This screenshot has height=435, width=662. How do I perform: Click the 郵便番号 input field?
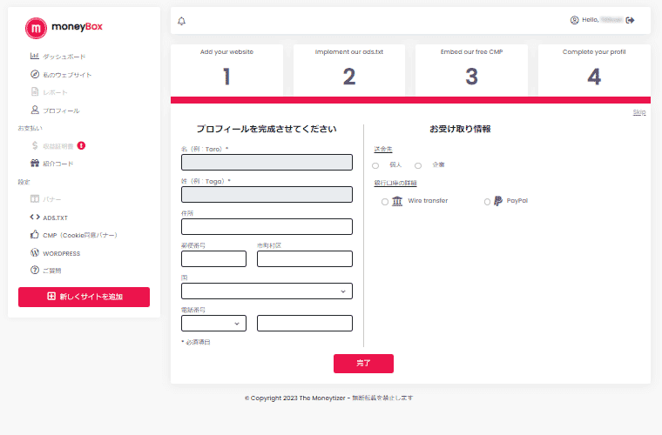pos(213,258)
